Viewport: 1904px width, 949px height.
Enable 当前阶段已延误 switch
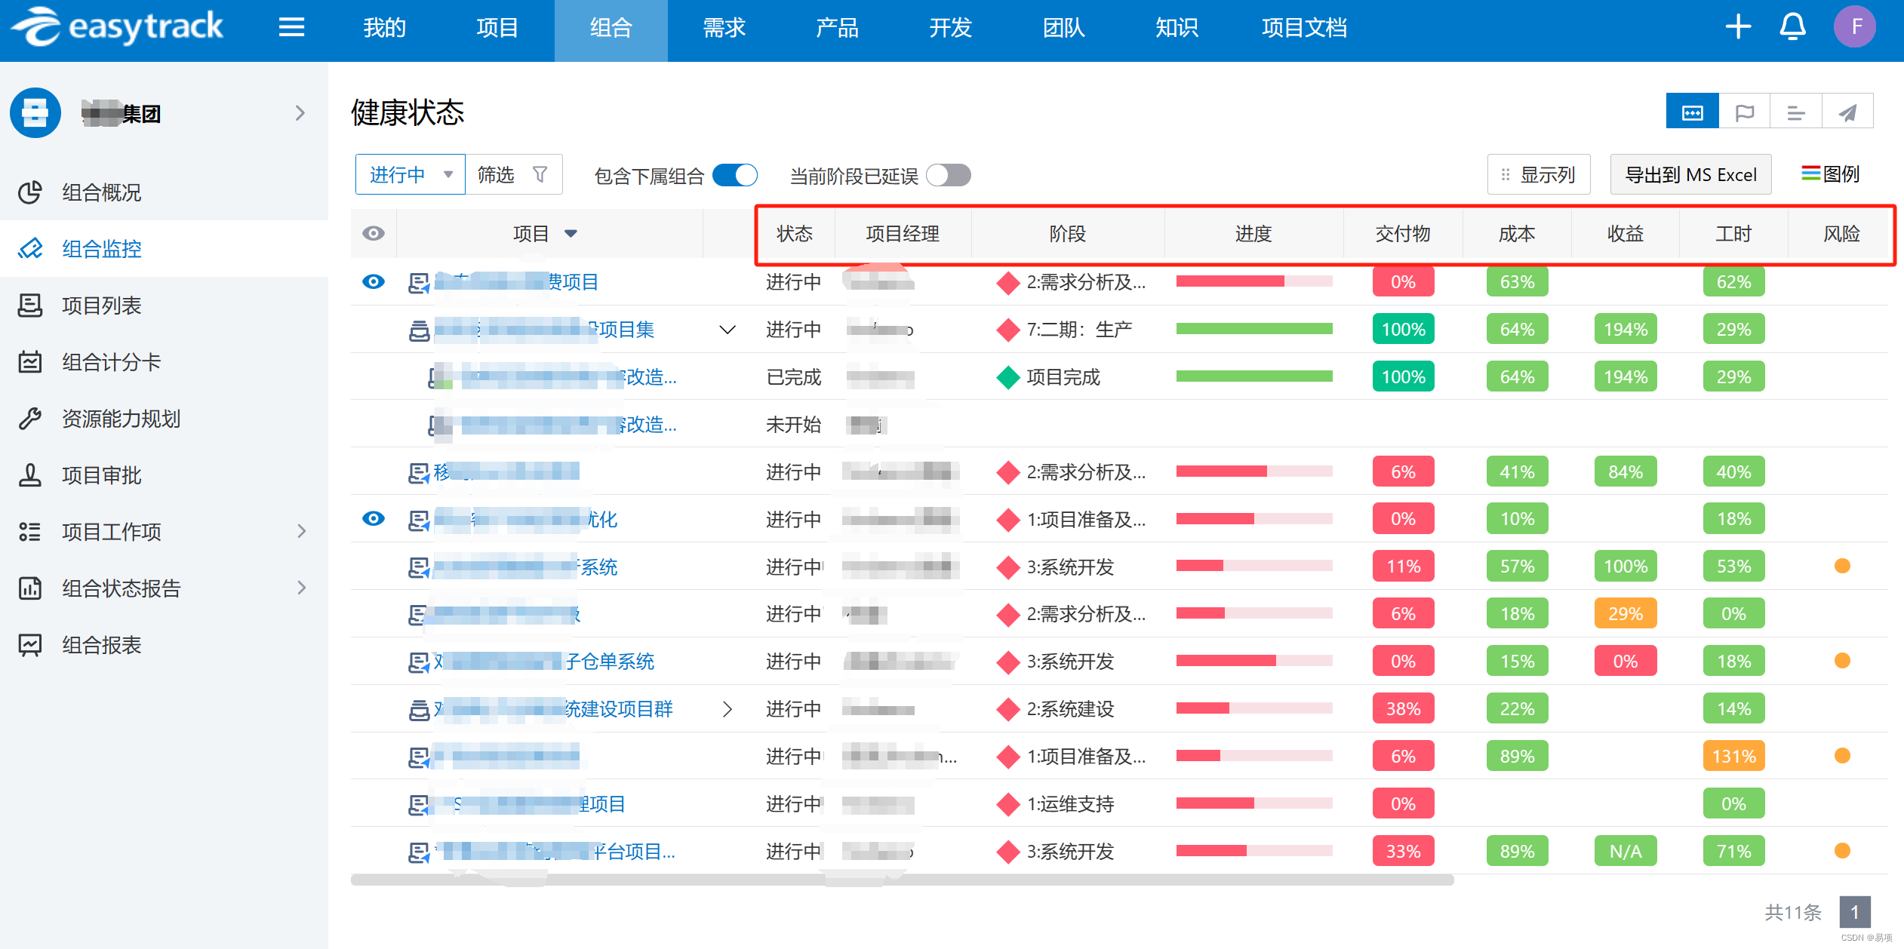click(948, 175)
